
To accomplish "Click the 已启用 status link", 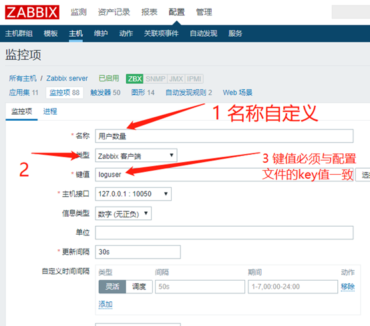I will [x=109, y=78].
